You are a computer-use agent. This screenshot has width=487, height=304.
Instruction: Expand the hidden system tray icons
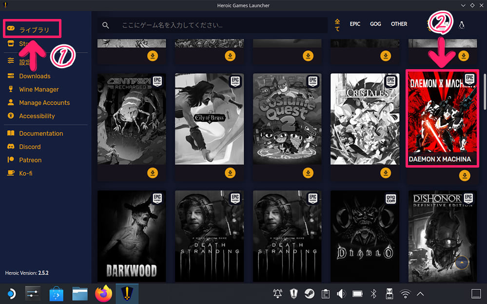(421, 294)
